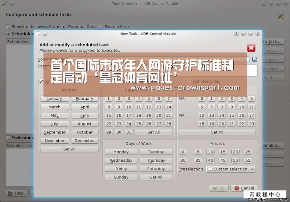Click OK button in New Task dialog
290x202 pixels.
tap(219, 188)
